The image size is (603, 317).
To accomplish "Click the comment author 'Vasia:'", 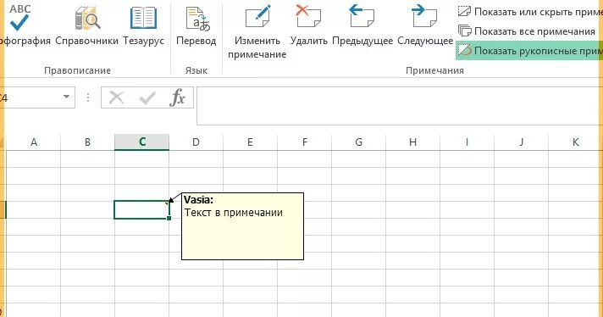I will point(198,200).
